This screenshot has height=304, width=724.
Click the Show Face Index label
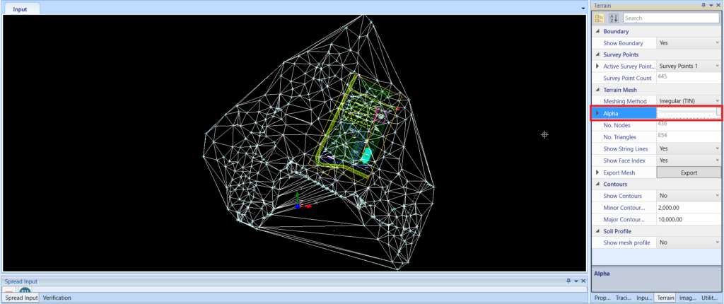click(624, 160)
